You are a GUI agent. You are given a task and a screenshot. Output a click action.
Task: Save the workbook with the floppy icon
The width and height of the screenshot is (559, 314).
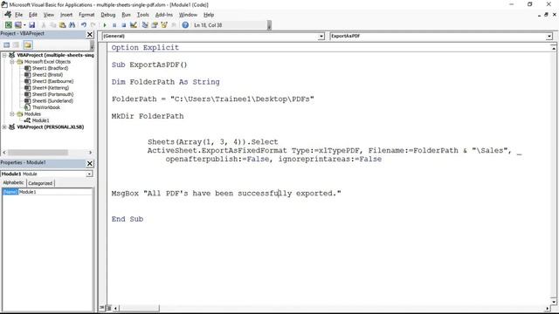tap(31, 25)
